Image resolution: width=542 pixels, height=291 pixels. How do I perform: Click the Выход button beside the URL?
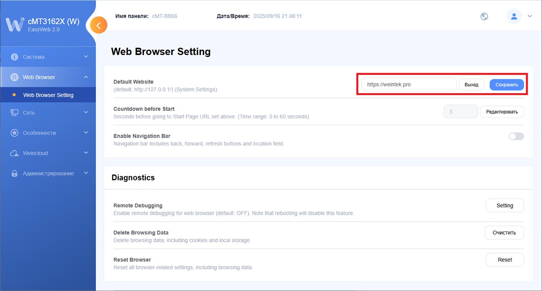(x=471, y=85)
